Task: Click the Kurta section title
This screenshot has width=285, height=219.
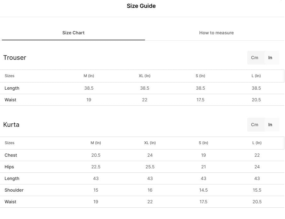Action: point(11,125)
